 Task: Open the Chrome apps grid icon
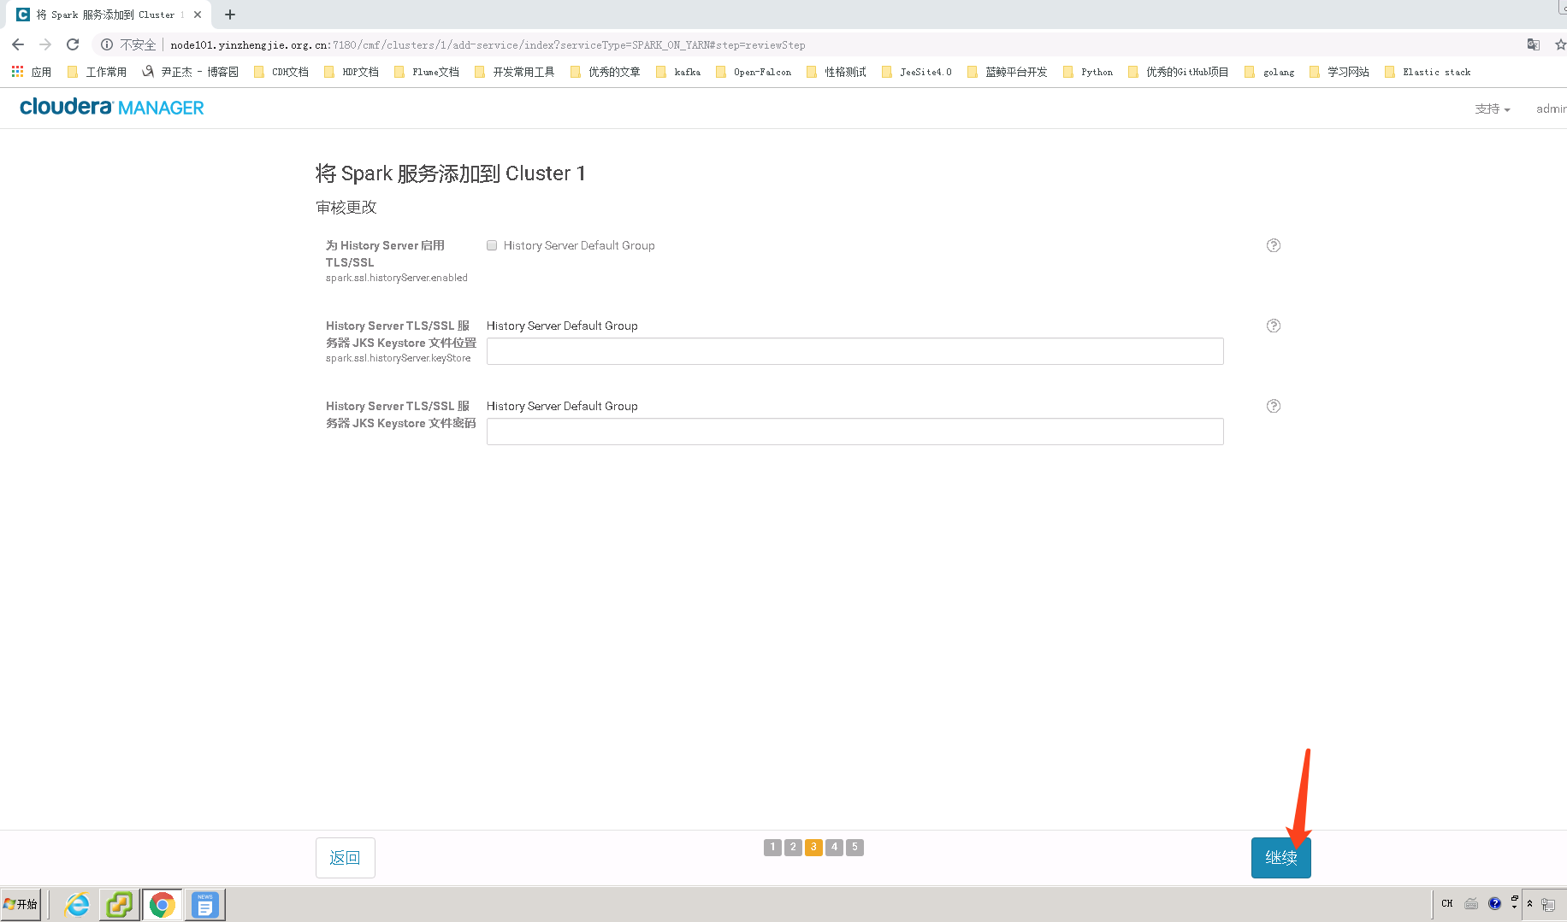click(16, 71)
